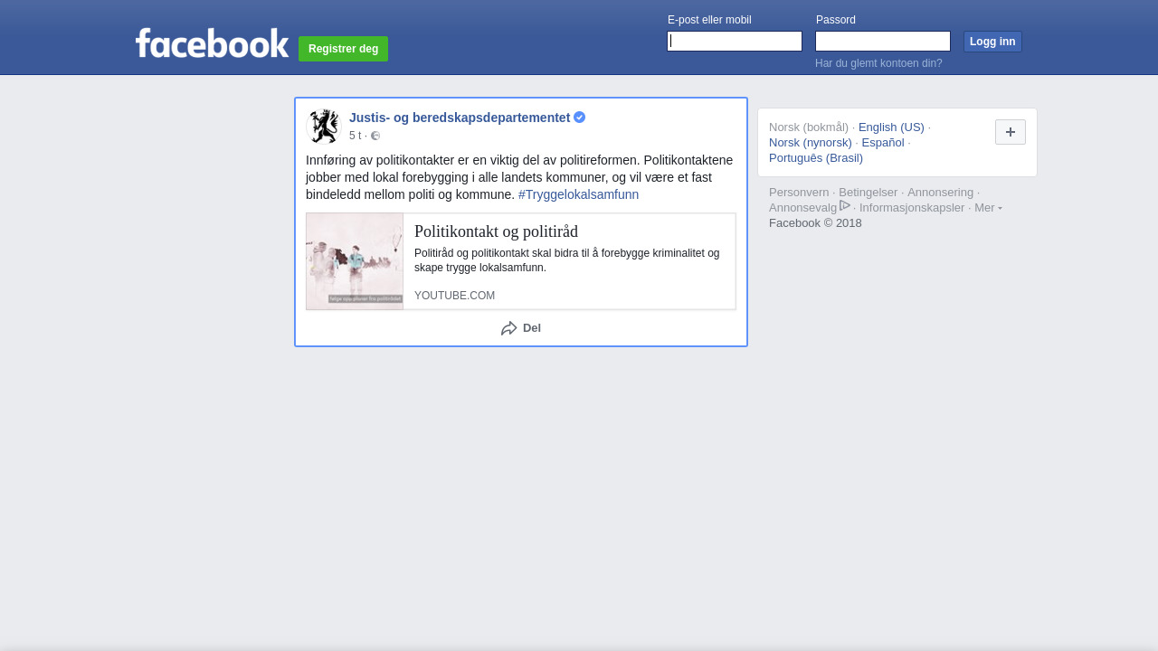Open the department's profile picture
Viewport: 1158px width, 651px height.
point(324,127)
